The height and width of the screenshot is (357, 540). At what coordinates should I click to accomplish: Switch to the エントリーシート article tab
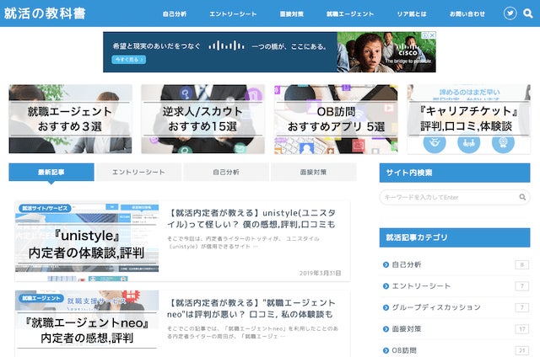[138, 172]
